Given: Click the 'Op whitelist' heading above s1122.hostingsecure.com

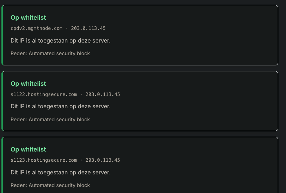Looking at the screenshot, I should click(28, 84).
